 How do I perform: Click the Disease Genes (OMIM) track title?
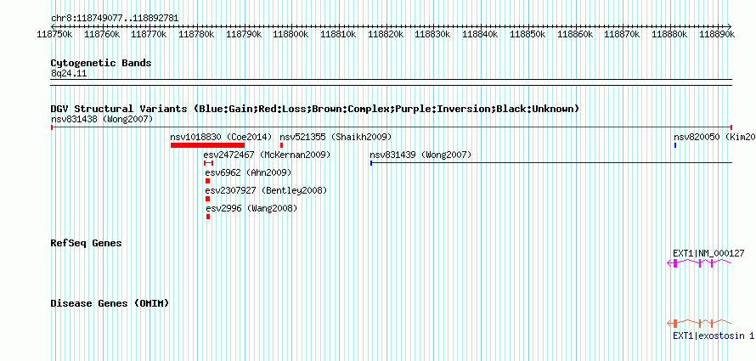point(110,303)
